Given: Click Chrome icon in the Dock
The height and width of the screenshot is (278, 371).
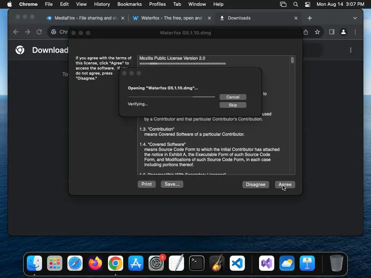Looking at the screenshot, I should coord(116,263).
